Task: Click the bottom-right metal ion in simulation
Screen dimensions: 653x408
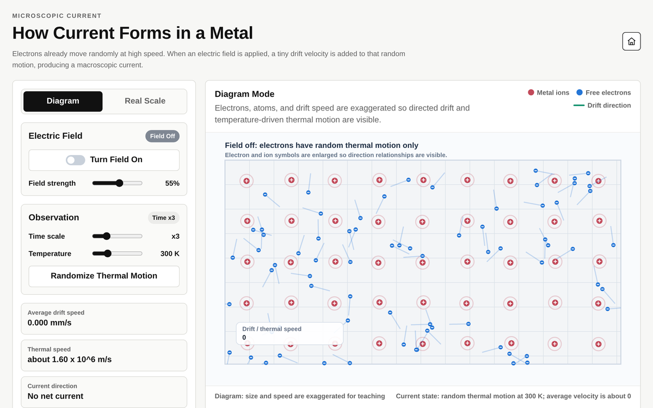Action: (599, 344)
